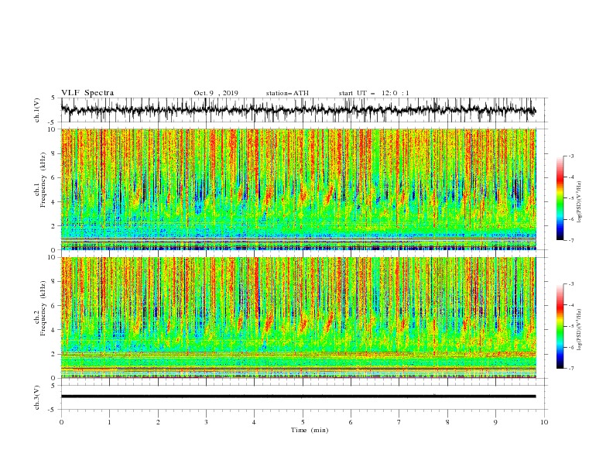The image size is (613, 474).
Task: Click the "10" kHz tick on ch.2 axis
Action: (53, 257)
